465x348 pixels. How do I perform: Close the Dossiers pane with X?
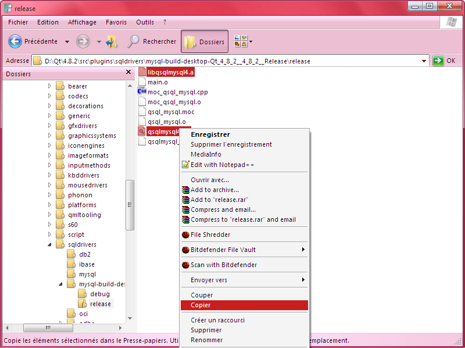click(128, 72)
